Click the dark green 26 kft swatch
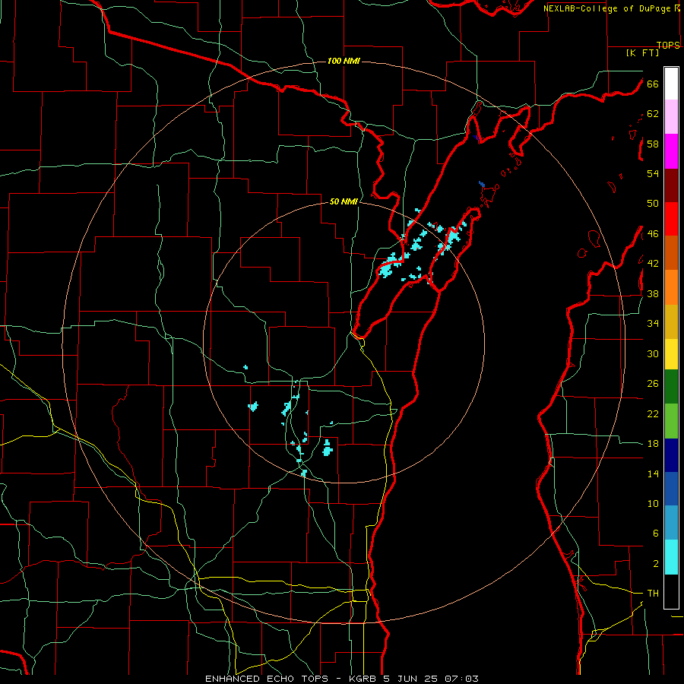 (671, 387)
